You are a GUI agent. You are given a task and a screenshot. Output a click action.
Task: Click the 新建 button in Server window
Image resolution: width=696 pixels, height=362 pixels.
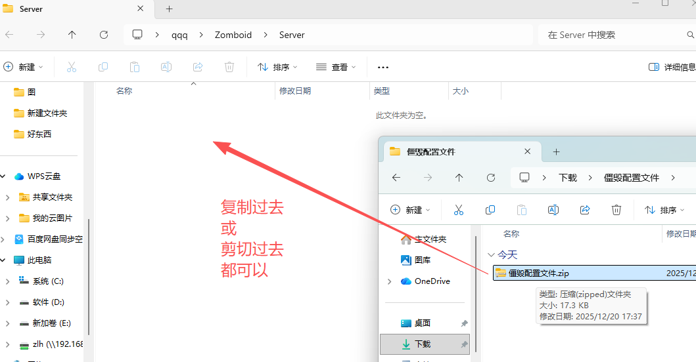(23, 67)
